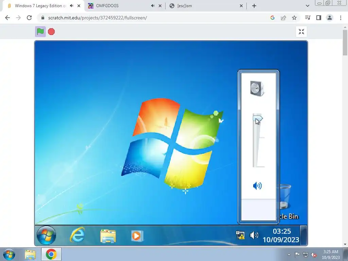348x261 pixels.
Task: Stop the Scratch project with red button
Action: tap(51, 32)
